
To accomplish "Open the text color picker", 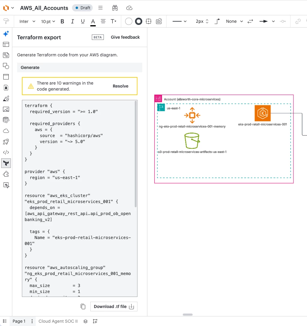I will (93, 22).
